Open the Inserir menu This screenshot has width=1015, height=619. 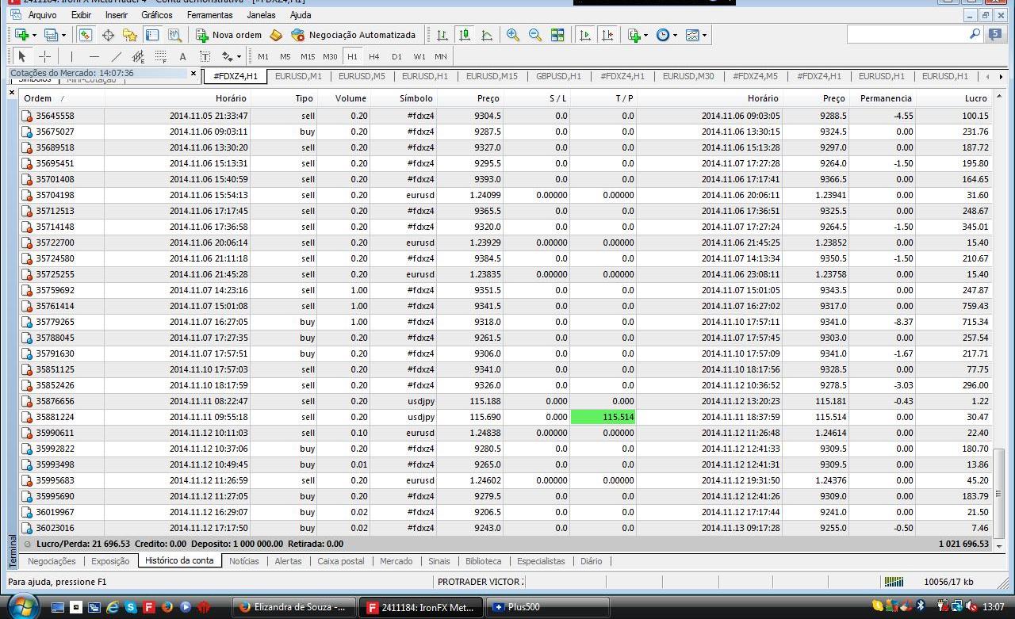pyautogui.click(x=117, y=15)
